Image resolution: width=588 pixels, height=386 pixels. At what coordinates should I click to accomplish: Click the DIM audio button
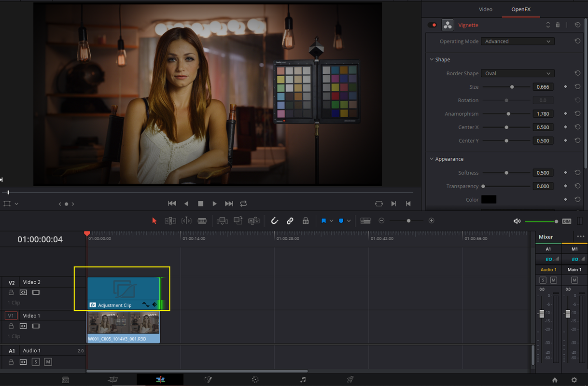[x=567, y=221]
